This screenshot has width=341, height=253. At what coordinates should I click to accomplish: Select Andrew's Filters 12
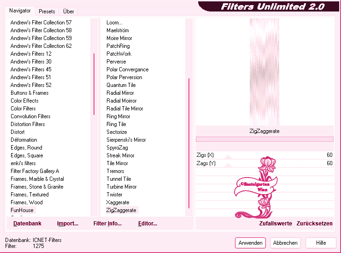(x=31, y=54)
